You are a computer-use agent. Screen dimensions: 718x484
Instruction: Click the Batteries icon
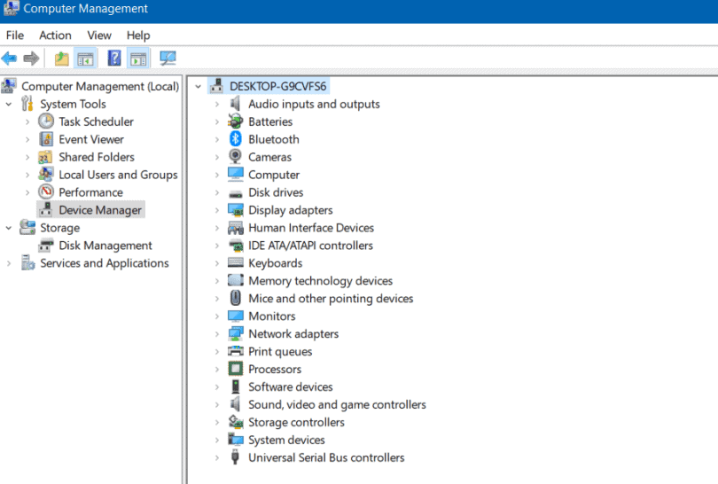point(236,121)
